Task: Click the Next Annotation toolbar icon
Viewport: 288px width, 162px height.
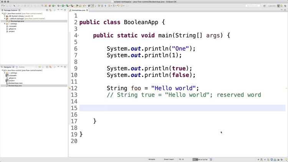Action: [x=109, y=6]
